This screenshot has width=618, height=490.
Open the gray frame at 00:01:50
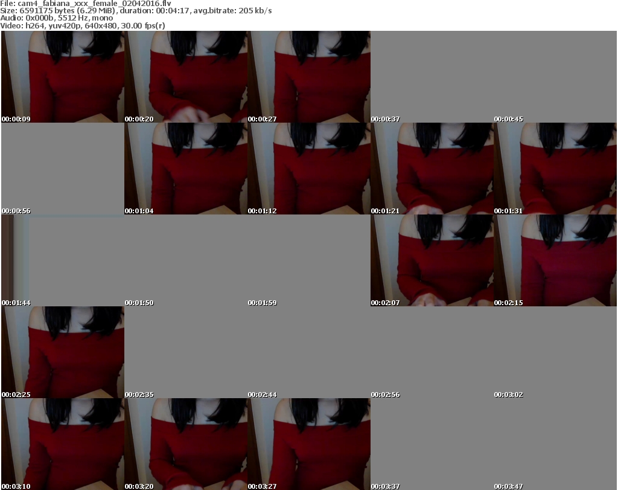click(186, 260)
